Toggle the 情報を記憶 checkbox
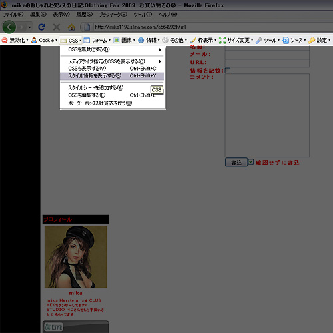This screenshot has height=333, width=333. pos(228,71)
